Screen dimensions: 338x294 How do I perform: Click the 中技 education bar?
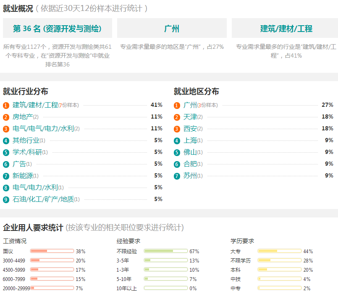tap(280, 279)
